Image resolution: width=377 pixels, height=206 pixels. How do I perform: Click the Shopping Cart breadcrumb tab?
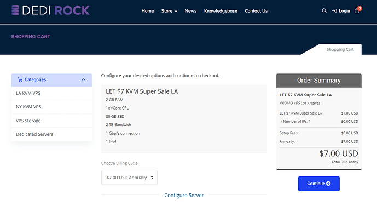click(x=340, y=49)
